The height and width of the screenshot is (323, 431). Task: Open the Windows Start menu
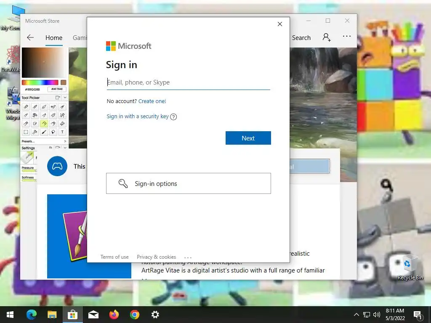[10, 315]
